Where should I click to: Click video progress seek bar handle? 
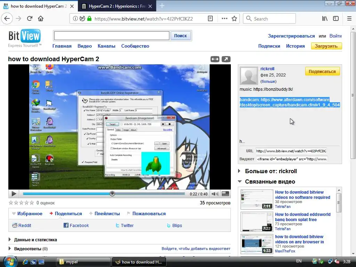coord(112,194)
